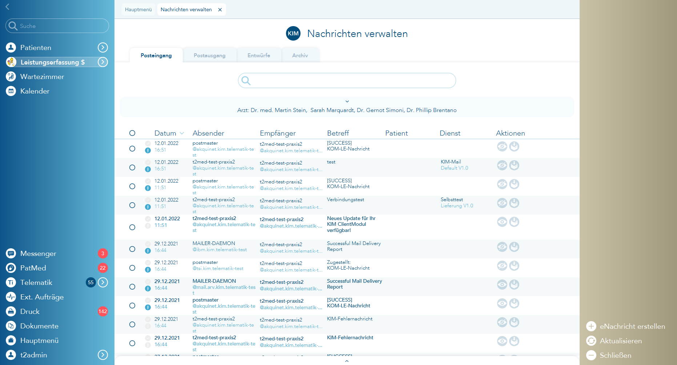Viewport: 677px width, 365px height.
Task: Click the Aktualisieren refresh icon
Action: 591,341
